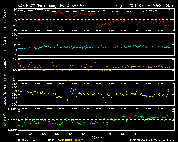
Task: Click the '08' hour label on time axis
Action: (x=57, y=134)
